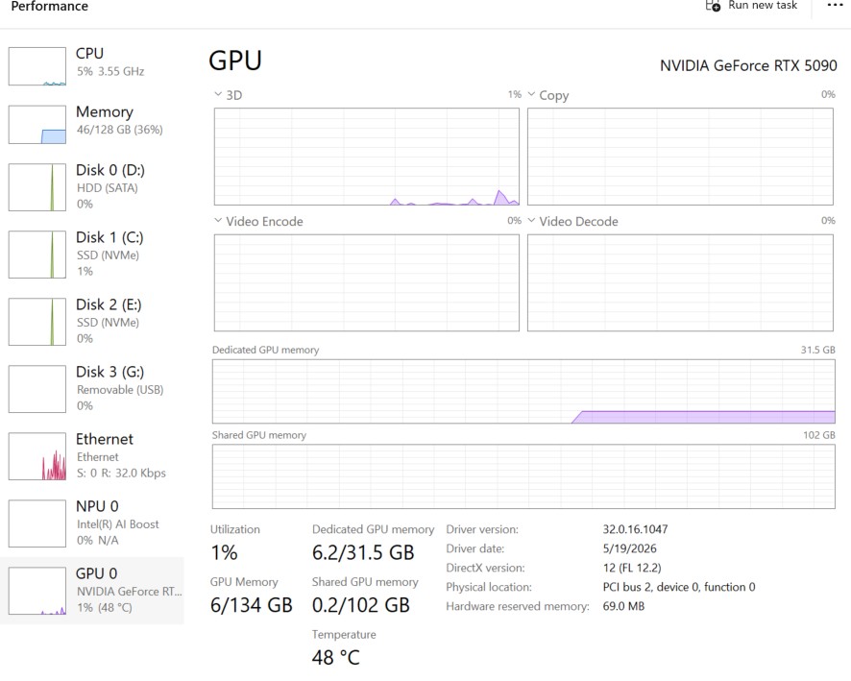
Task: Open the Disk 2 (E:) graph icon
Action: coord(36,322)
